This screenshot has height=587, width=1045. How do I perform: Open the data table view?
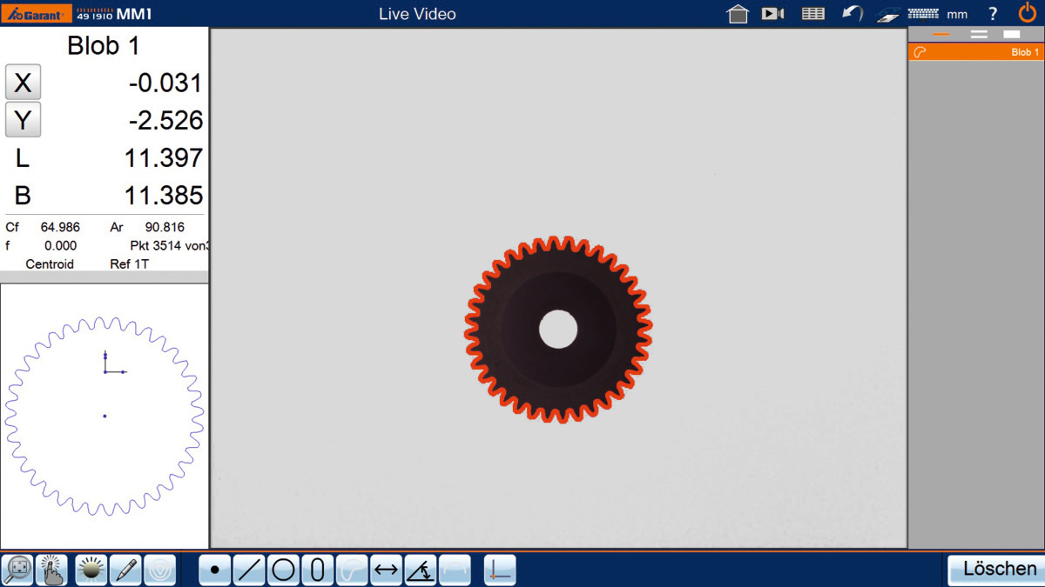click(x=812, y=14)
